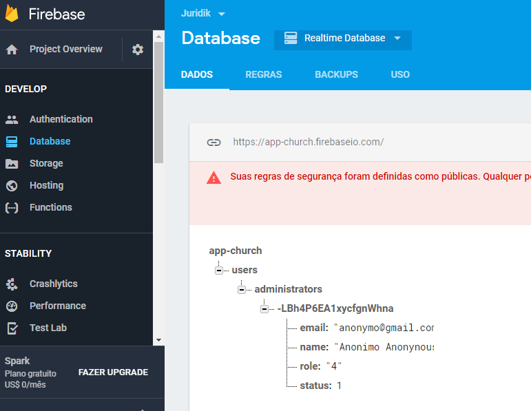Open the Juridik project dropdown
This screenshot has height=411, width=531.
203,14
